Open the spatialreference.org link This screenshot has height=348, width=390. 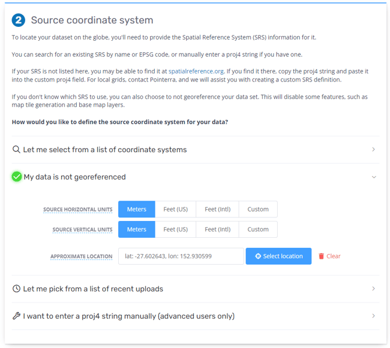pos(196,71)
